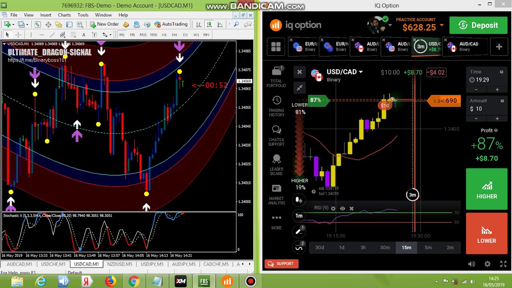This screenshot has height=288, width=512.
Task: Select the arrow cursor tool in MetaTrader
Action: click(x=7, y=35)
